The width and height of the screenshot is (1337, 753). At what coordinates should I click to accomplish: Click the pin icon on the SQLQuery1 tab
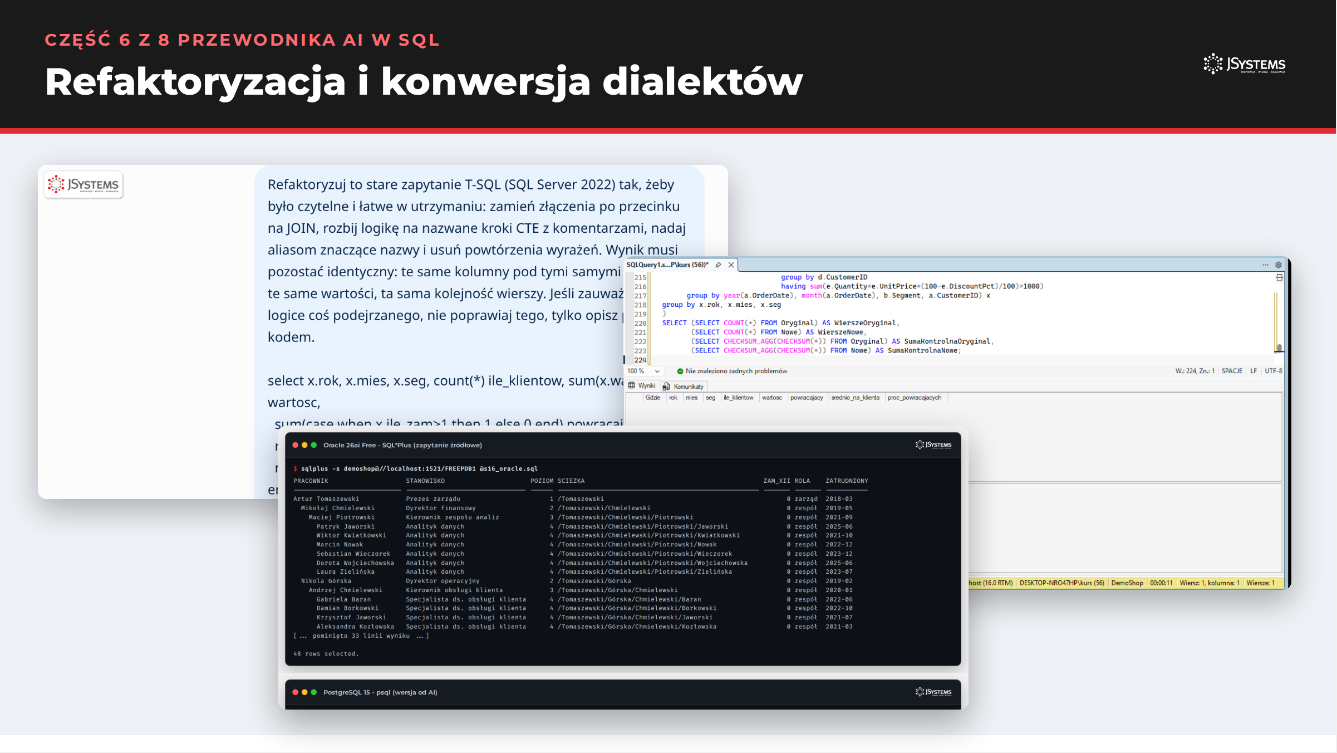[x=718, y=265]
